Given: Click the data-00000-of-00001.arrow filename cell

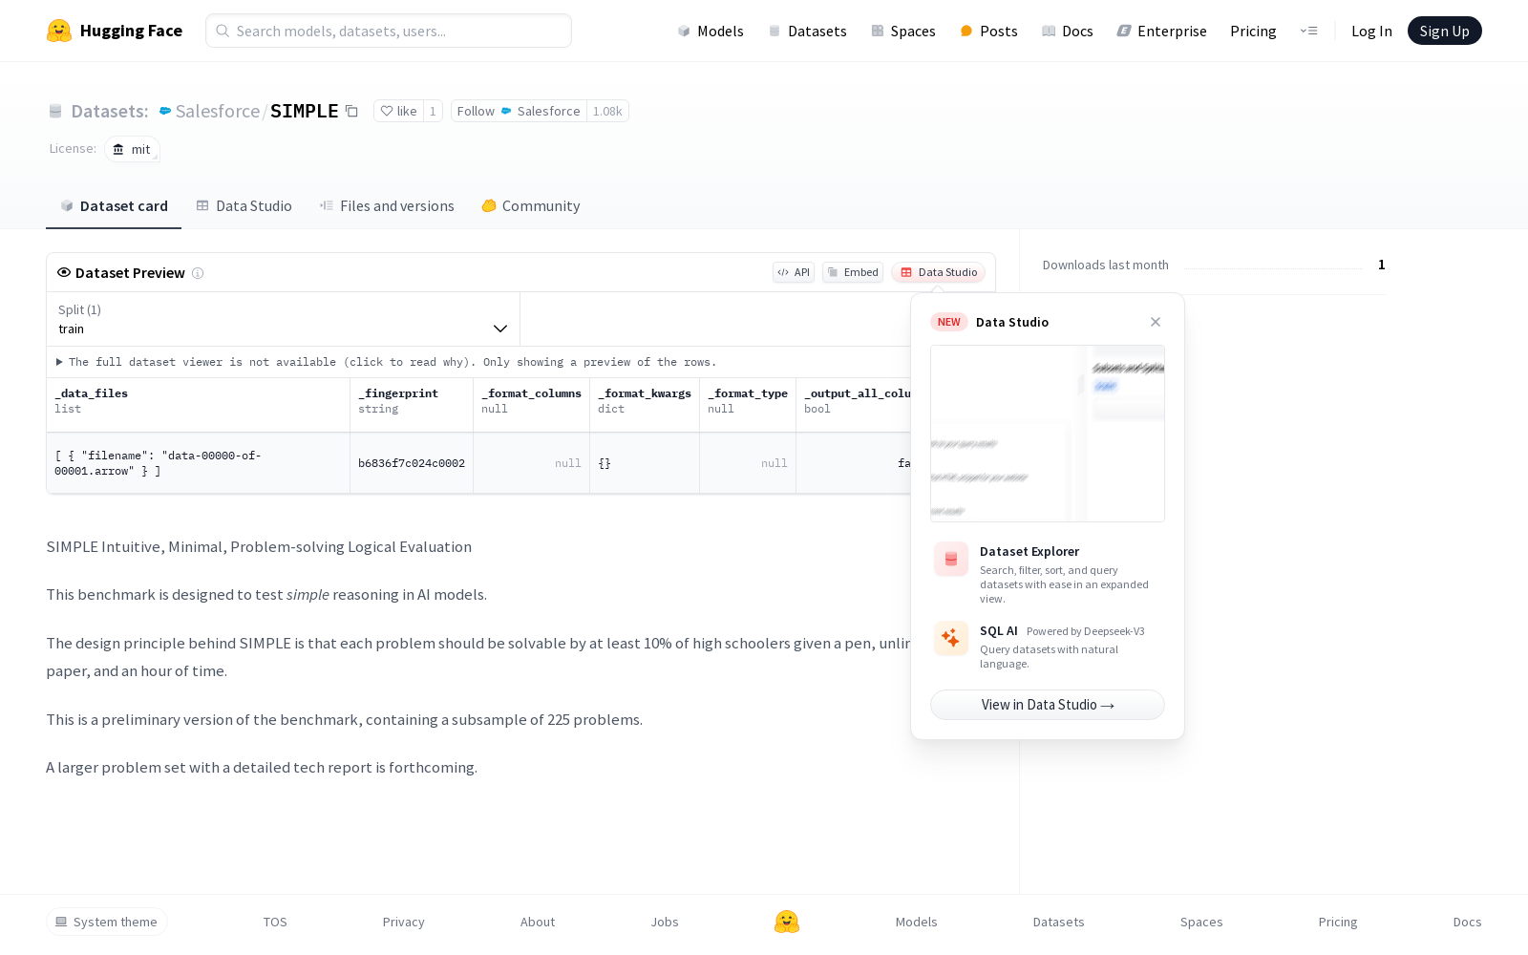Looking at the screenshot, I should pos(198,463).
